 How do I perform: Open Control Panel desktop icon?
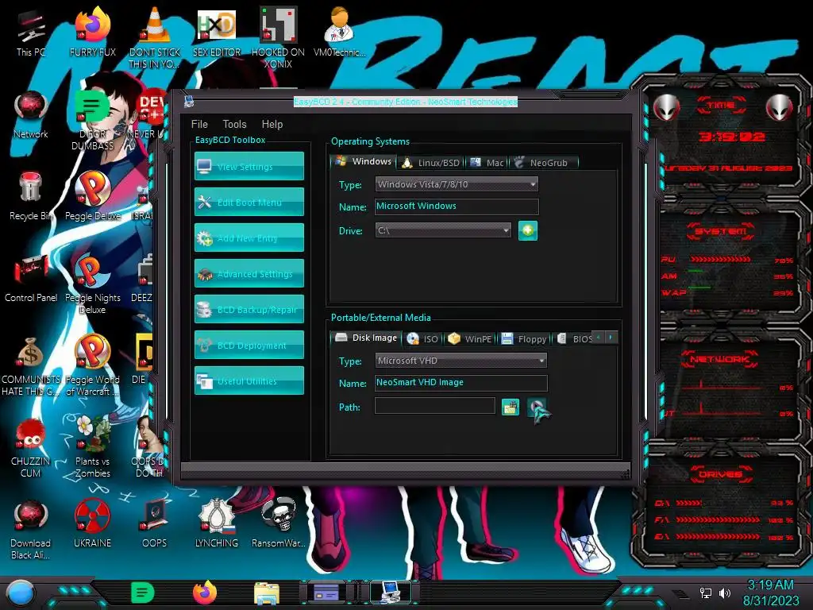[x=31, y=278]
